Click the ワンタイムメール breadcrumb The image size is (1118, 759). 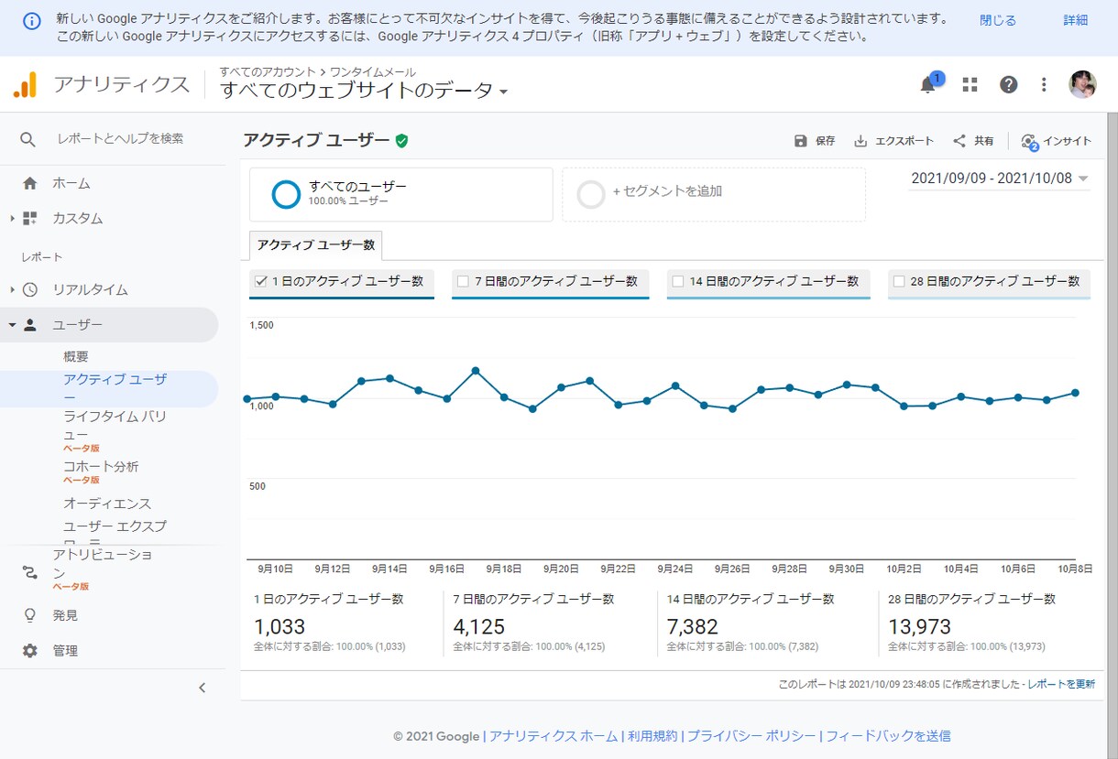click(x=371, y=71)
